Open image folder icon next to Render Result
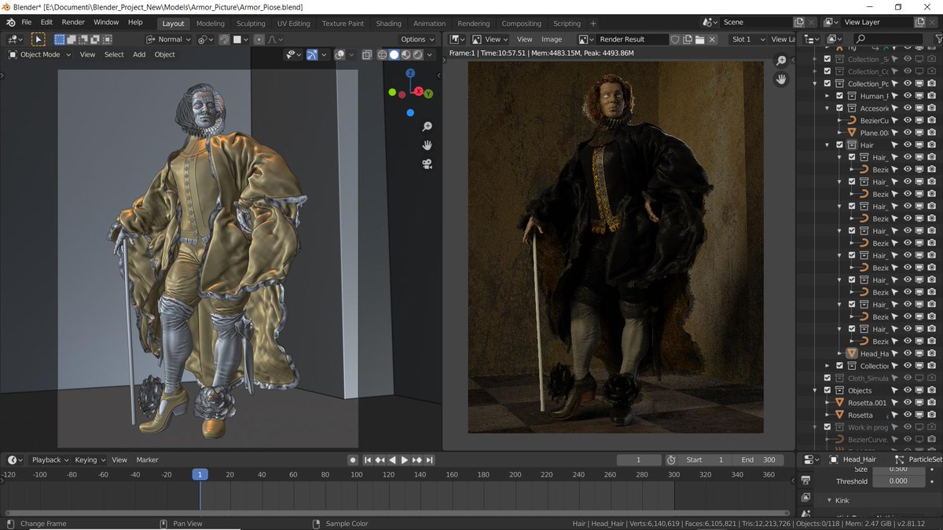Screen dimensions: 943x530 coord(699,39)
